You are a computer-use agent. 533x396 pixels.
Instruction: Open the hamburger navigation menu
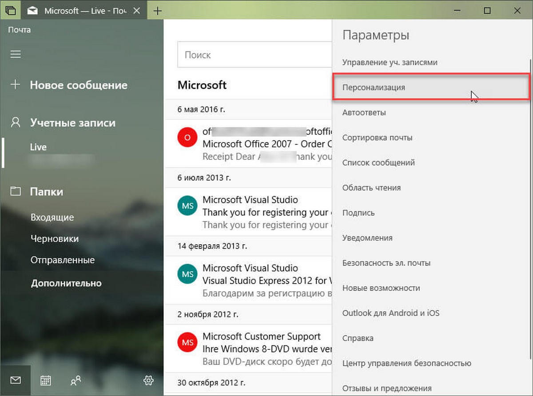pyautogui.click(x=16, y=54)
